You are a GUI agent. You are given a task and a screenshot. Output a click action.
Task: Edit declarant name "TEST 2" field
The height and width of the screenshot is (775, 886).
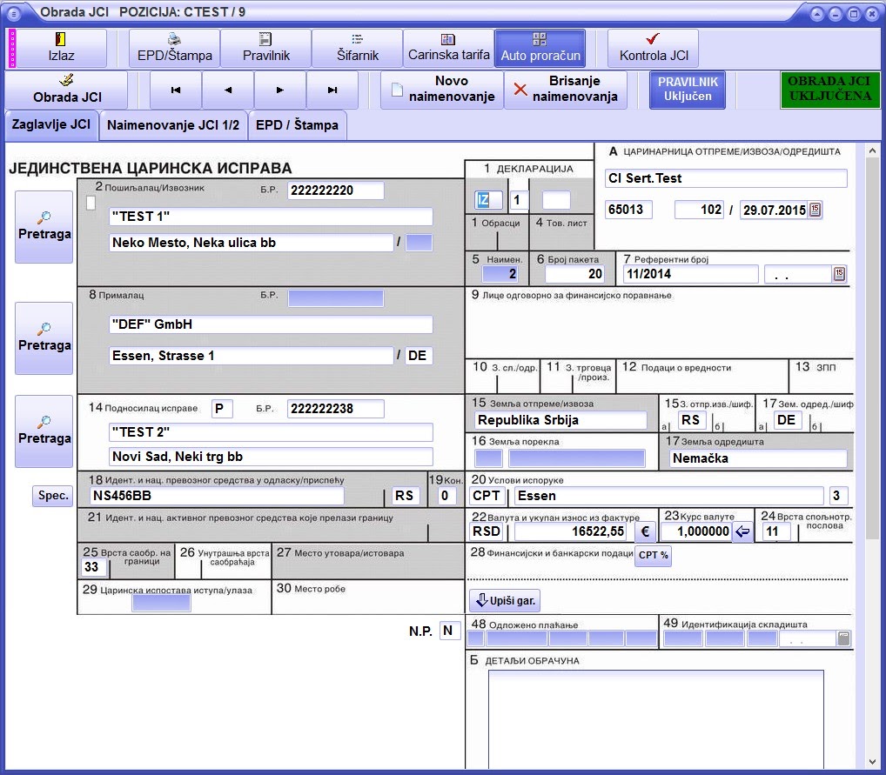(271, 432)
